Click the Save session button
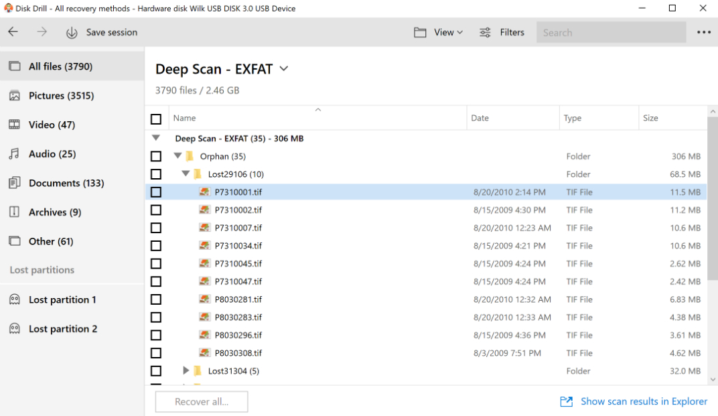Viewport: 718px width, 416px height. point(102,33)
